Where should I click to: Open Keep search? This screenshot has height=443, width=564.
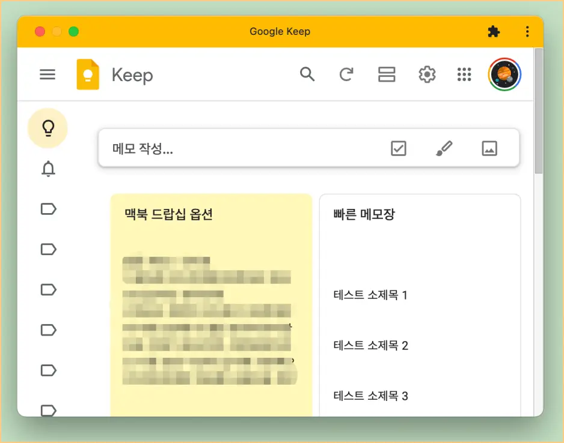(307, 74)
